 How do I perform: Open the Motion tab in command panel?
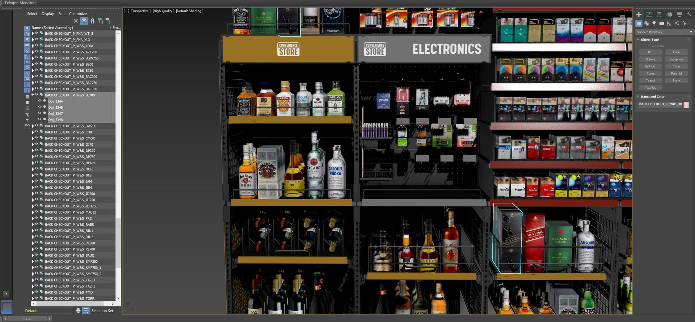pos(669,14)
